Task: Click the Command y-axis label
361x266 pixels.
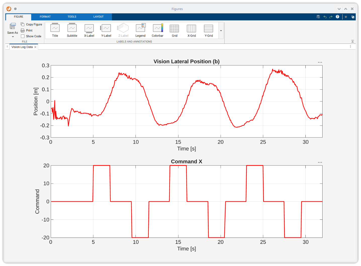Action: click(37, 202)
